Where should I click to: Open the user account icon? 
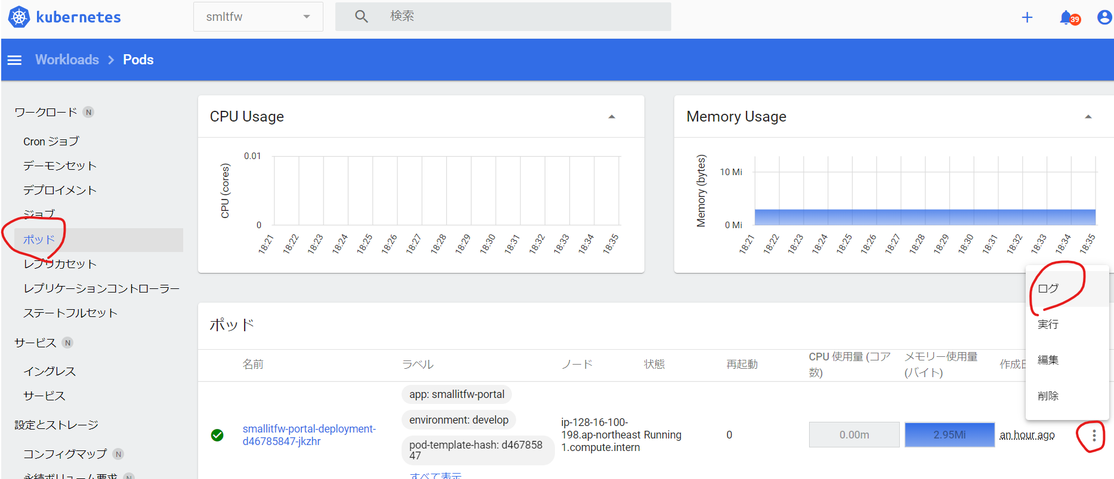tap(1104, 18)
